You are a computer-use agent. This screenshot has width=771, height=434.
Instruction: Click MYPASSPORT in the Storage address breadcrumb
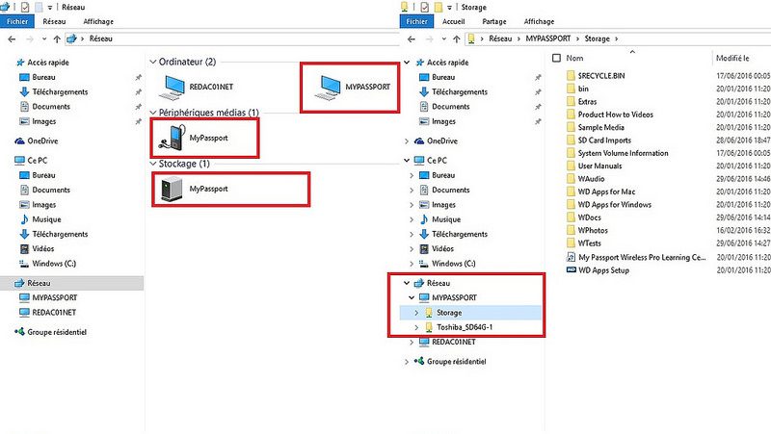[x=548, y=38]
